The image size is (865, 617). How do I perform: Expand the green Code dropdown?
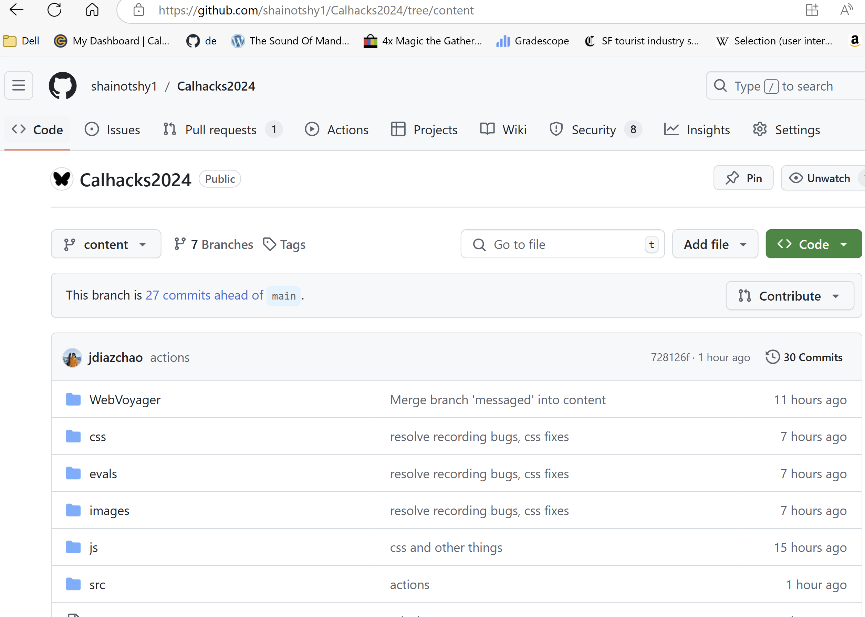pos(813,244)
